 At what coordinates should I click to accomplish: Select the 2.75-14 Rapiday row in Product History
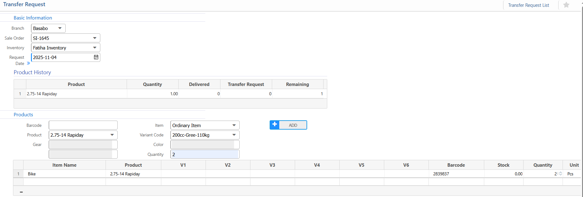tap(76, 94)
